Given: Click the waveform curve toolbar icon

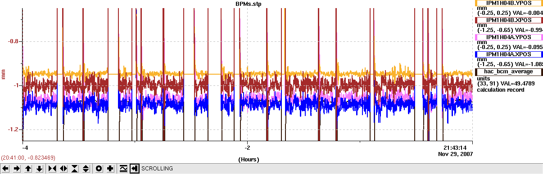Looking at the screenshot, I should point(123,169).
